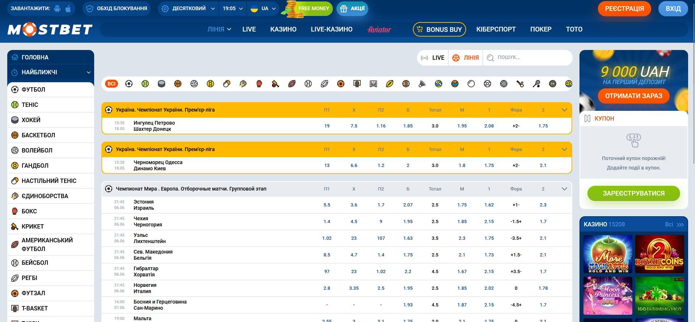The height and width of the screenshot is (322, 695).
Task: Collapse the Черноморец Одесса league block
Action: [x=564, y=149]
